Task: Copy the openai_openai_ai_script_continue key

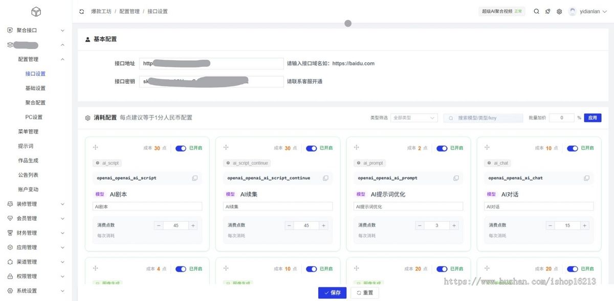Action: click(x=325, y=178)
